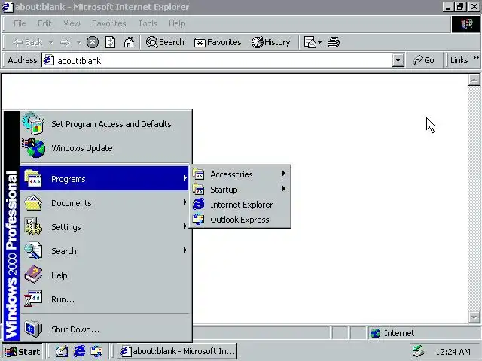Click Show Desktop quick launch icon
Viewport: 482px width, 361px height.
pos(62,351)
